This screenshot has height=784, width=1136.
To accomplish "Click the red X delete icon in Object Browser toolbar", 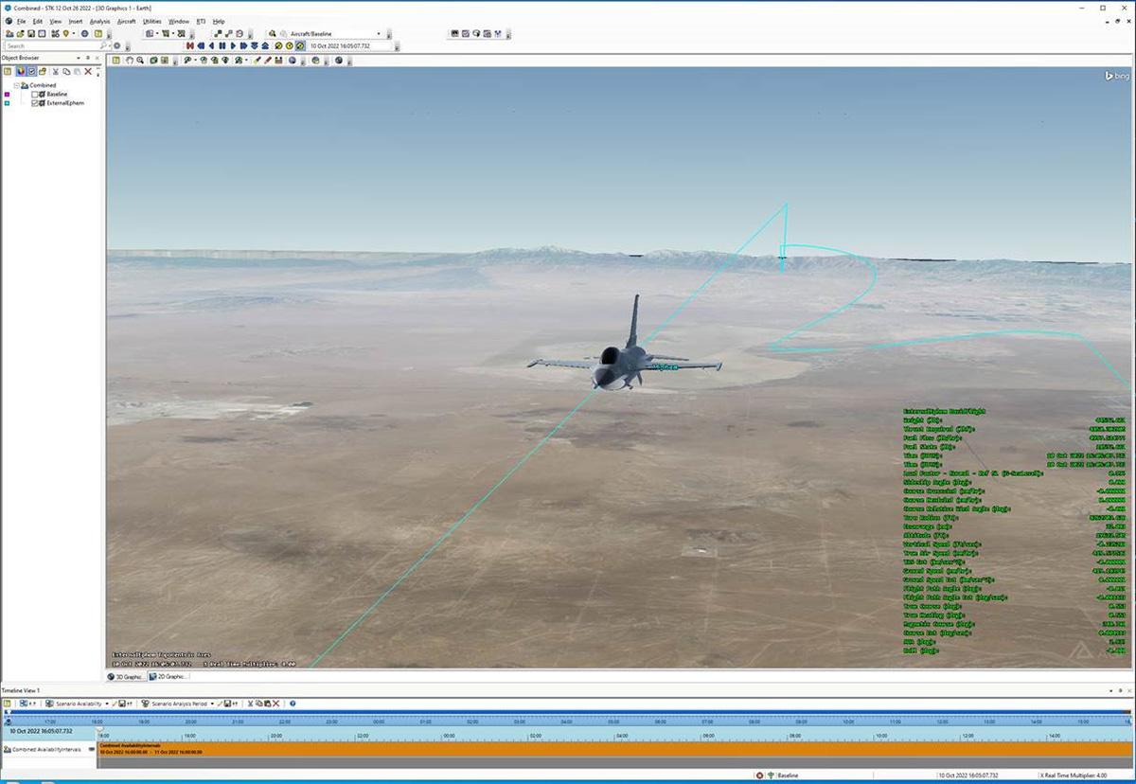I will (x=88, y=72).
